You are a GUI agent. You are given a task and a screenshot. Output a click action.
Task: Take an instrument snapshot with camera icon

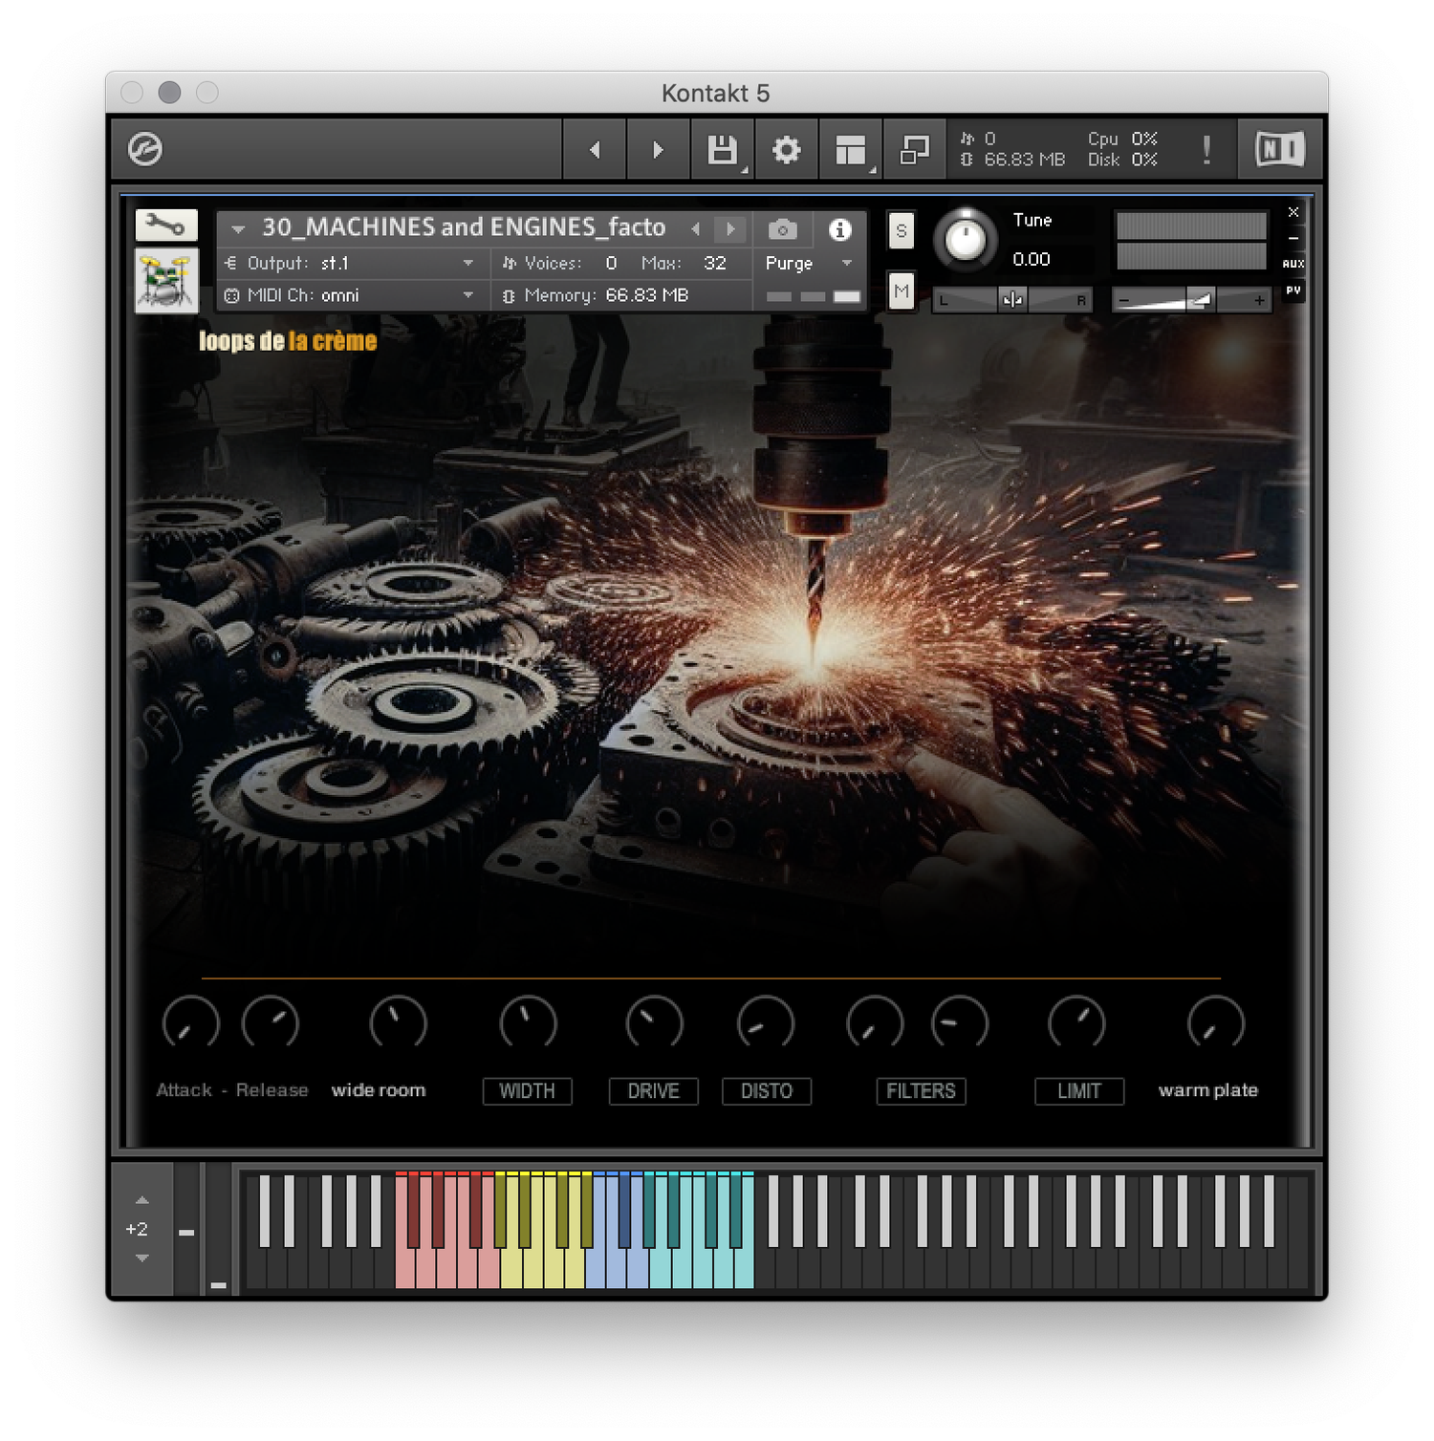point(784,229)
